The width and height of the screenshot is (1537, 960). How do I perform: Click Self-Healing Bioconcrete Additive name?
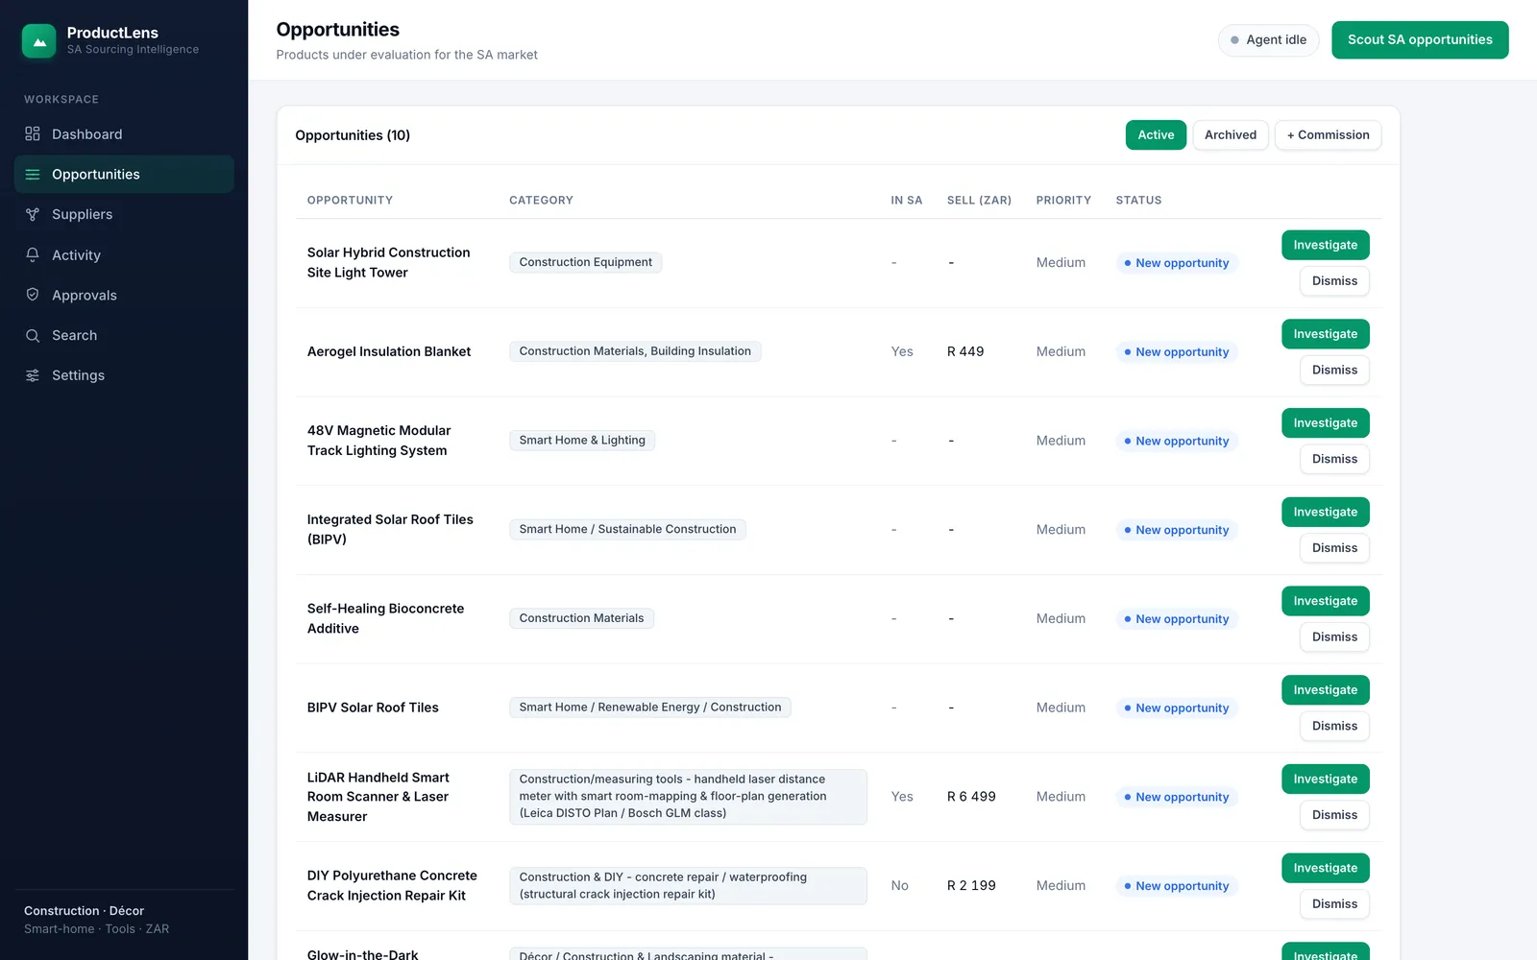(x=385, y=618)
